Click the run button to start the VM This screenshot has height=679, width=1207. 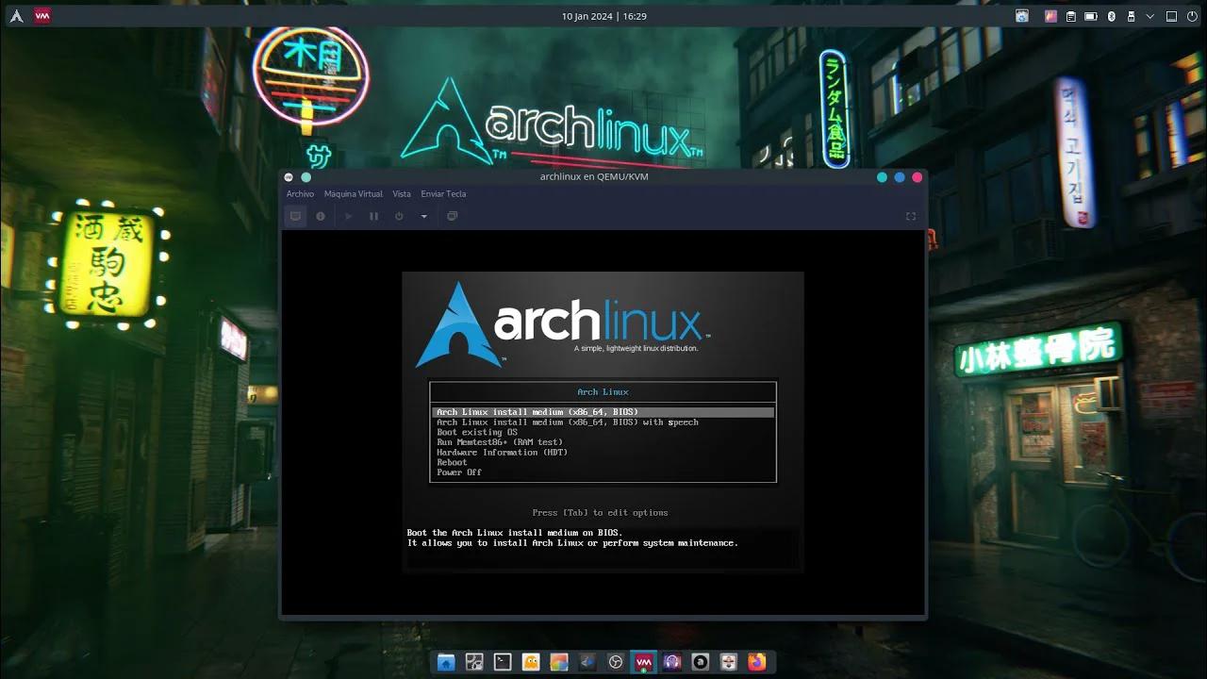pos(348,216)
